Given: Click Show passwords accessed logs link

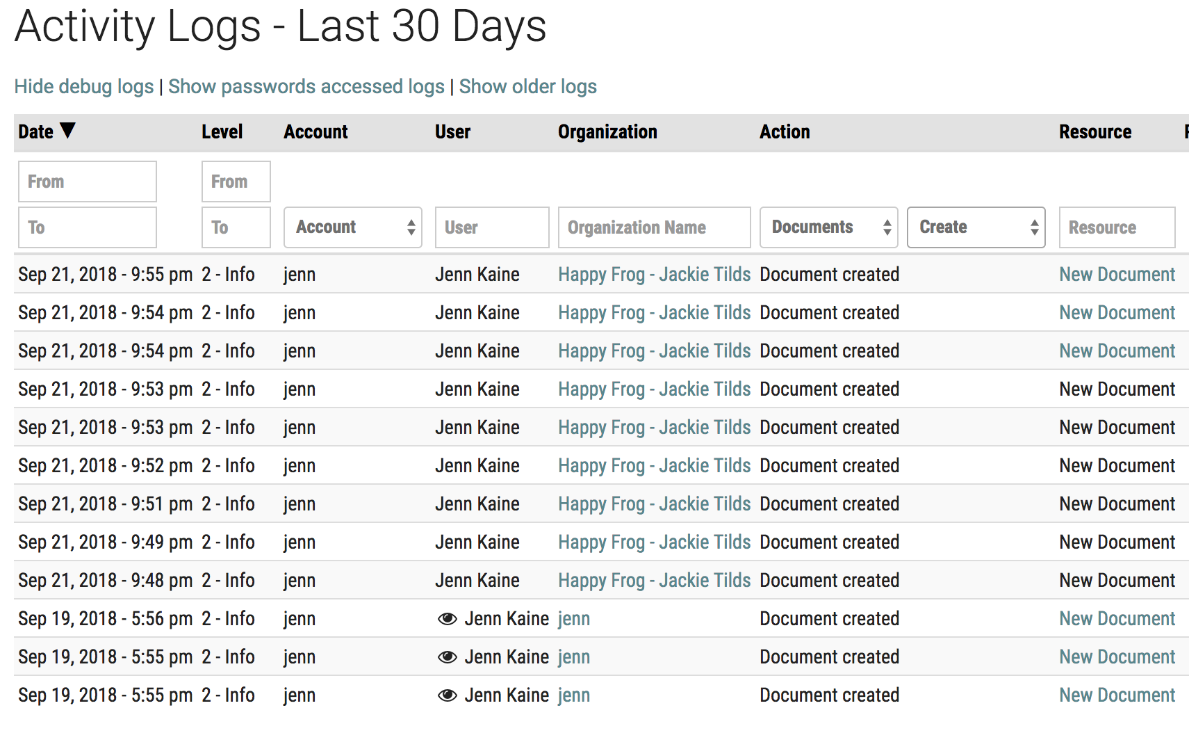Looking at the screenshot, I should (x=306, y=86).
